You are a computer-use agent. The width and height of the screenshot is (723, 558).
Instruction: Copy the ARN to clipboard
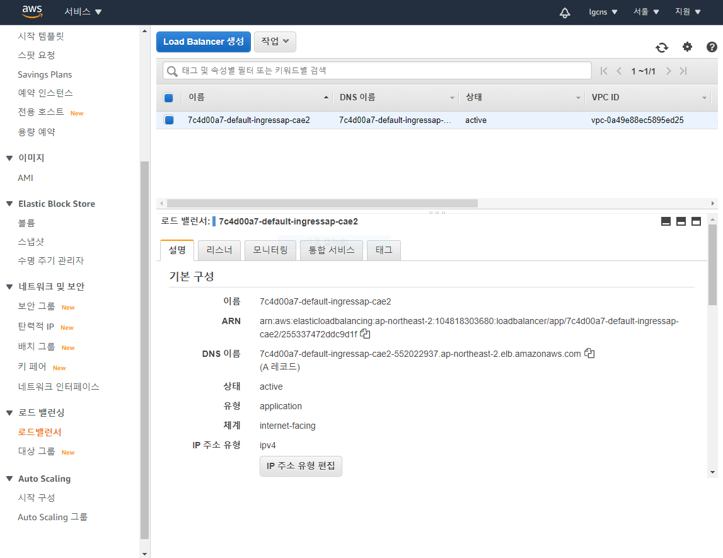click(x=365, y=334)
